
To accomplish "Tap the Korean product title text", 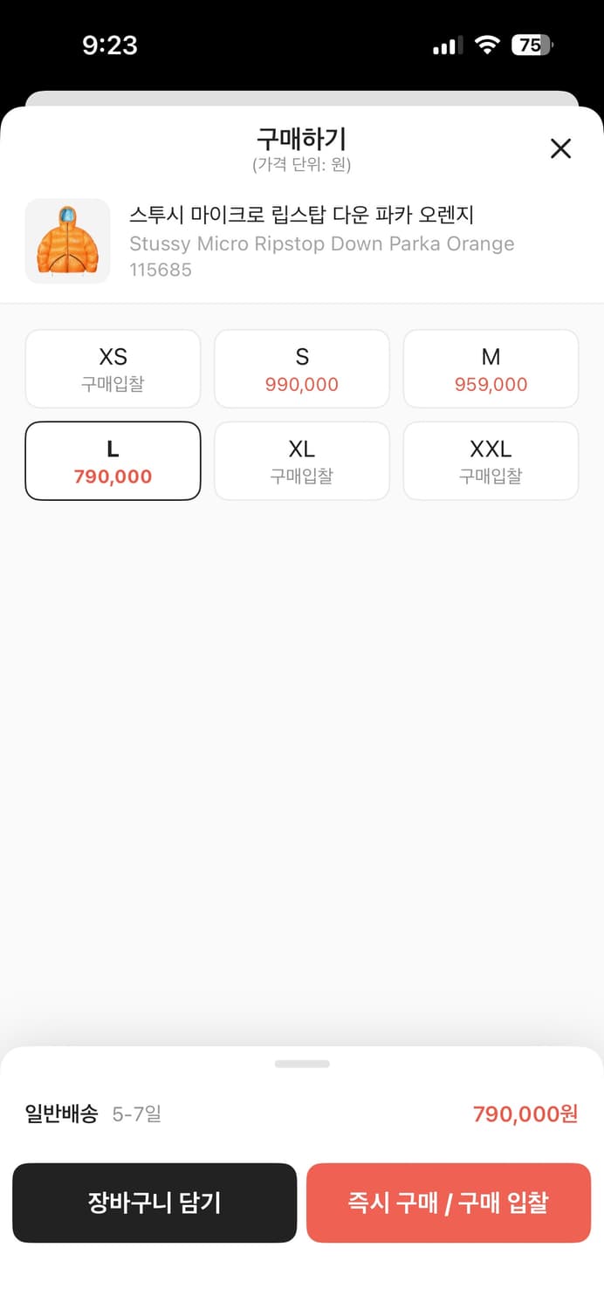I will [x=301, y=215].
